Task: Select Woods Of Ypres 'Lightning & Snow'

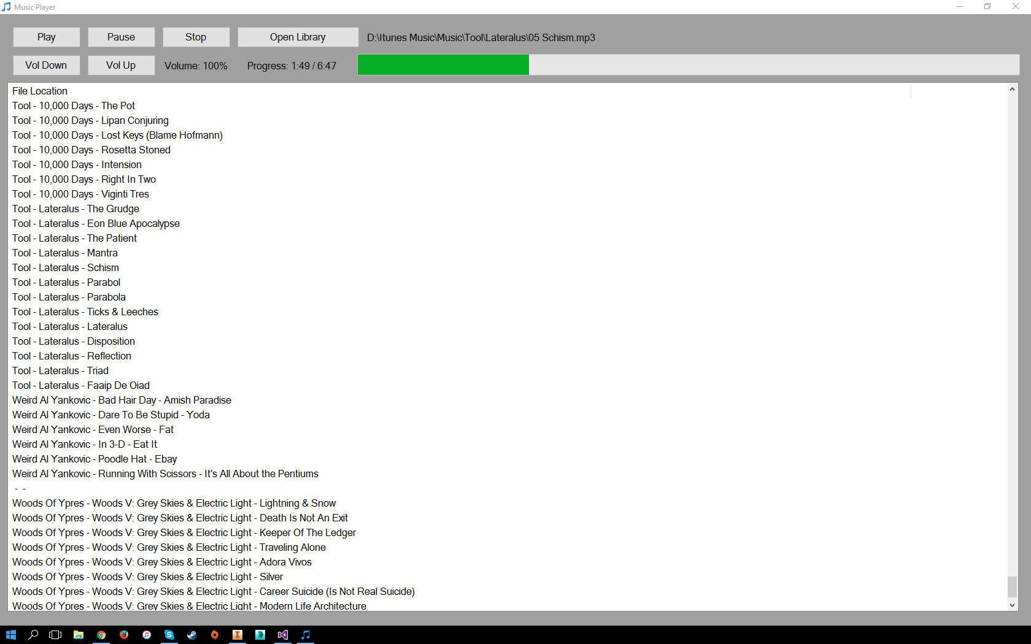Action: click(x=174, y=503)
